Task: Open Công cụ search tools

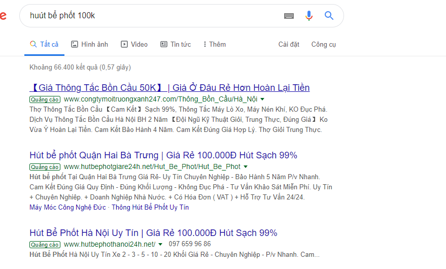Action: [x=323, y=45]
